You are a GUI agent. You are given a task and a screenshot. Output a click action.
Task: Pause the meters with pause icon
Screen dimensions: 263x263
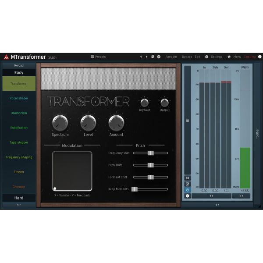tap(188, 178)
